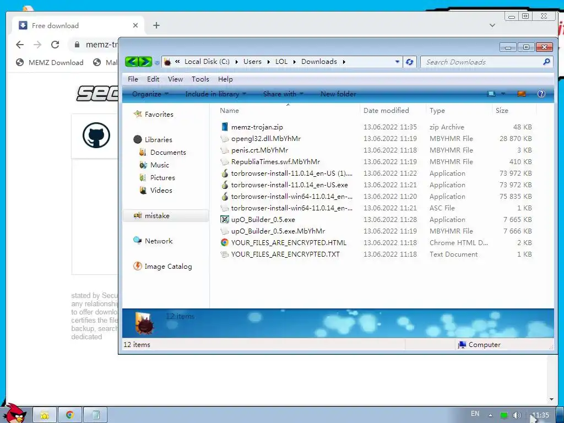
Task: Click the GitHub logo on the web page
Action: click(x=96, y=135)
